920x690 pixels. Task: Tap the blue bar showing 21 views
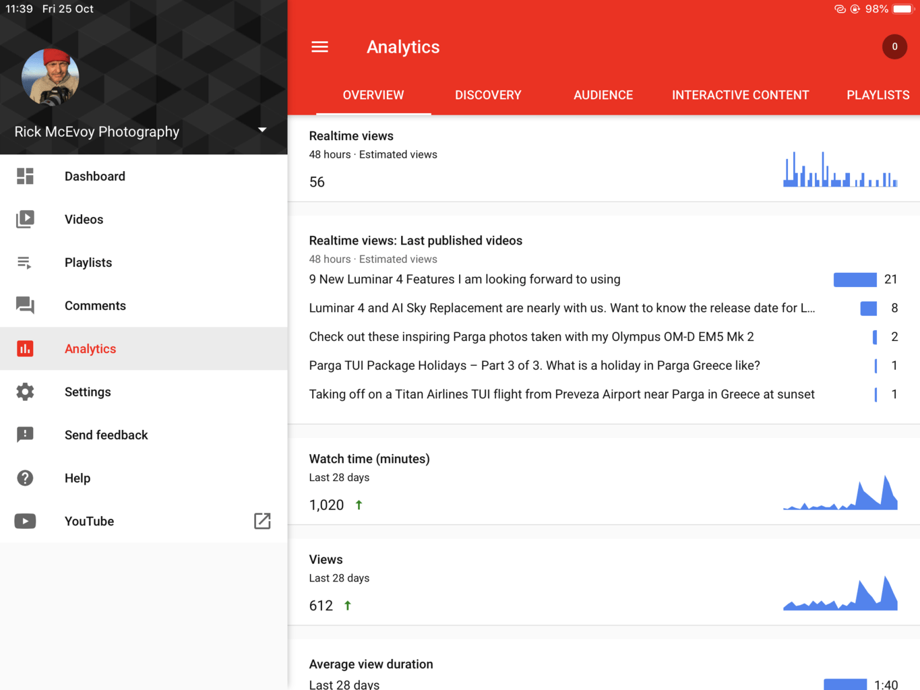[855, 280]
